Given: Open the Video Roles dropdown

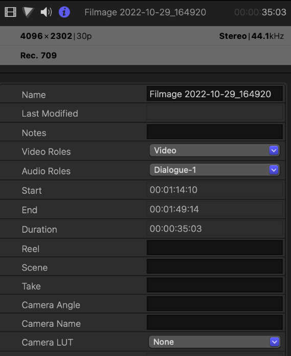Looking at the screenshot, I should [x=214, y=150].
